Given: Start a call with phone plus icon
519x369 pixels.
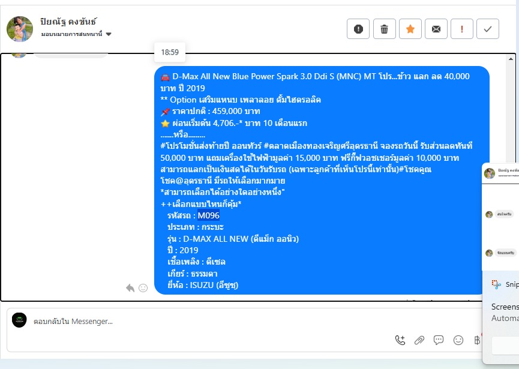Looking at the screenshot, I should (400, 340).
